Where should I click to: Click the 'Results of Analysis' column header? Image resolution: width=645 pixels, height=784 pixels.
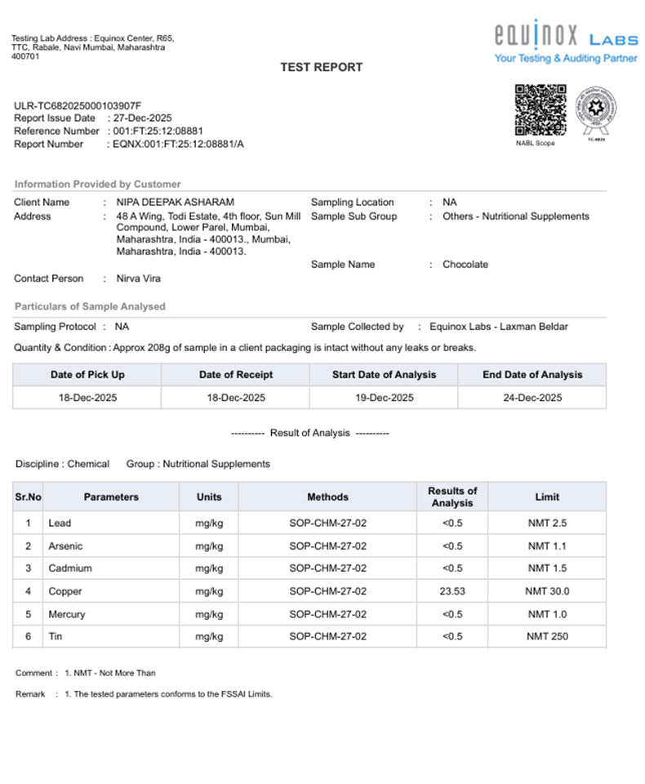(x=452, y=497)
